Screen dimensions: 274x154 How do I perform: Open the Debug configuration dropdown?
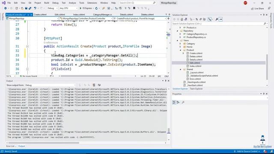pos(52,8)
